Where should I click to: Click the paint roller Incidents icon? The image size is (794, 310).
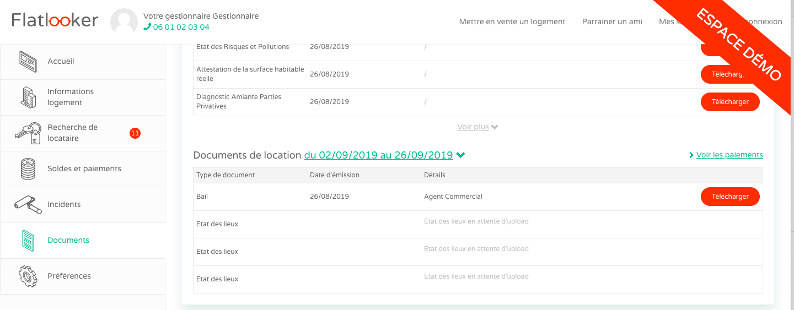click(x=28, y=205)
